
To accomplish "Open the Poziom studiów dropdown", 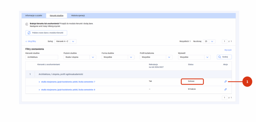I will [79, 57].
